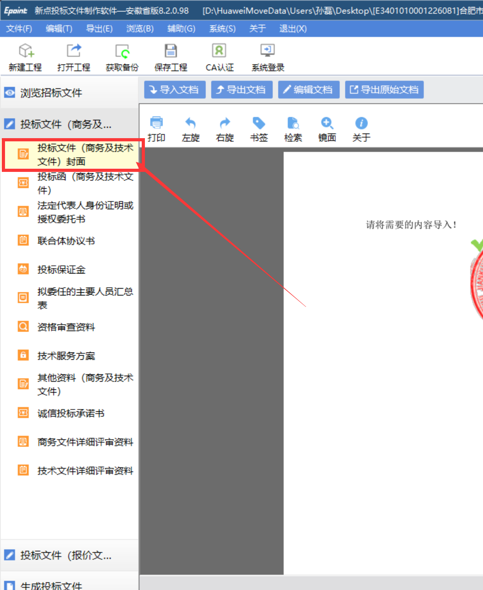Open the 导出(E) menu
The width and height of the screenshot is (483, 590).
click(x=99, y=29)
